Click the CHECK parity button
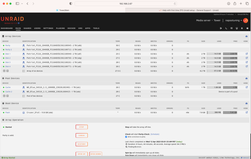 (82, 135)
